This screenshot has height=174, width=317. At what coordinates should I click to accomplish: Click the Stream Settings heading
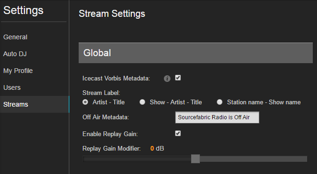pyautogui.click(x=112, y=14)
